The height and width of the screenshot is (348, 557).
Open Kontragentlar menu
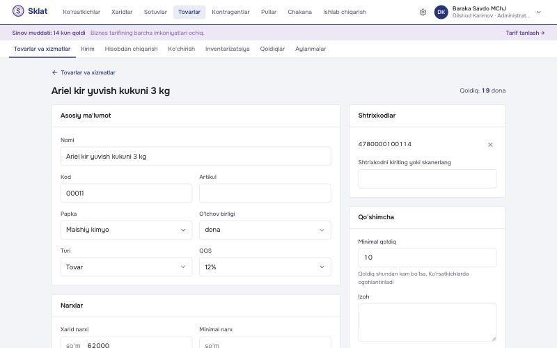[x=230, y=12]
